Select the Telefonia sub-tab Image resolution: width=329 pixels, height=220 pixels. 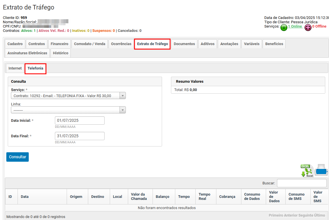tap(35, 68)
